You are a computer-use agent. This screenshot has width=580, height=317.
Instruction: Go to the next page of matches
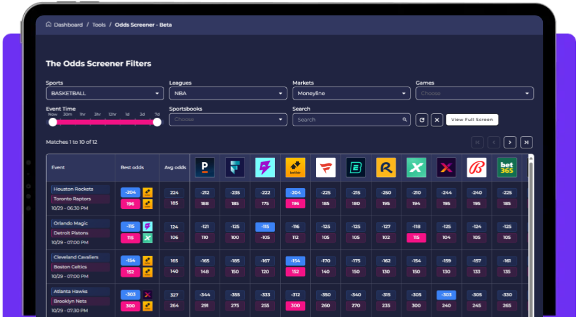click(510, 143)
